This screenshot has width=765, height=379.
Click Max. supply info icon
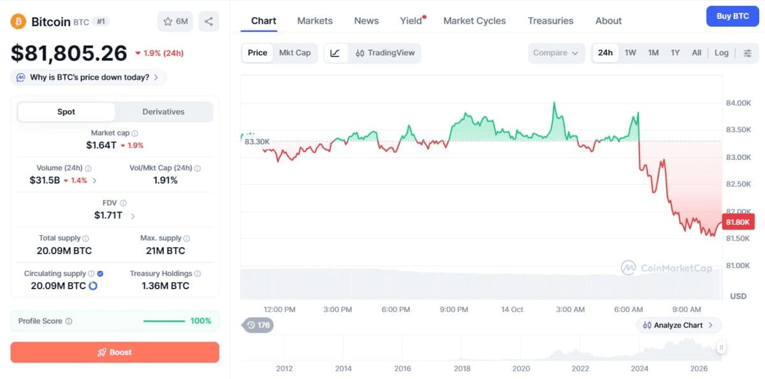point(187,238)
